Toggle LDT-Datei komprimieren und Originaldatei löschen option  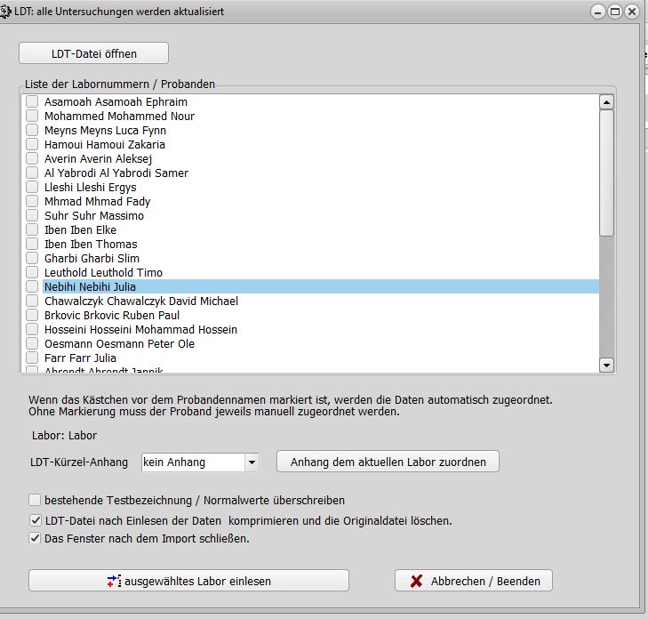36,520
